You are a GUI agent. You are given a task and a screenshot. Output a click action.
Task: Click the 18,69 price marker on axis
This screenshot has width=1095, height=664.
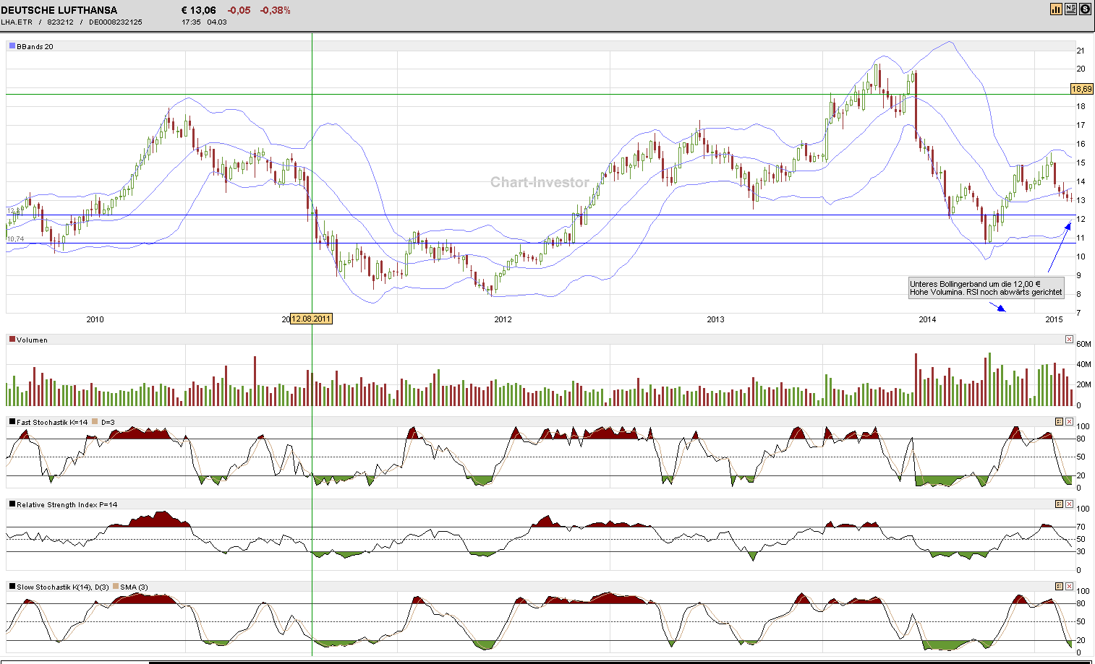click(1082, 89)
